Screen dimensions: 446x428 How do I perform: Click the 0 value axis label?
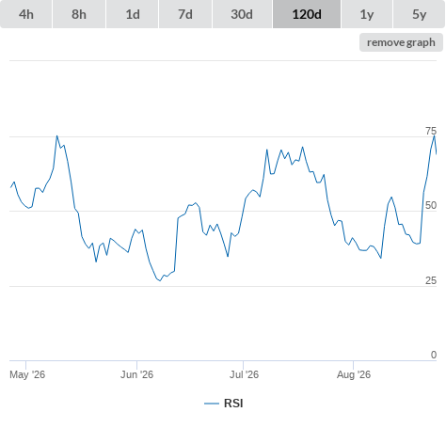[x=434, y=355]
